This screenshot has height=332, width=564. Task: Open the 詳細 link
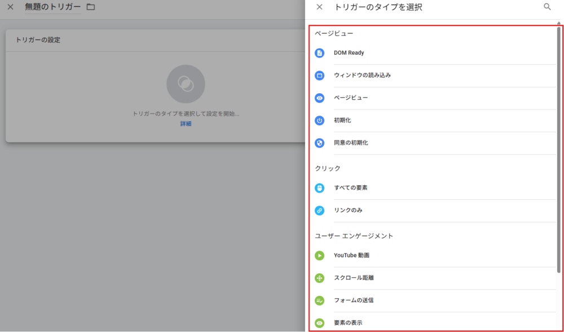pos(186,124)
